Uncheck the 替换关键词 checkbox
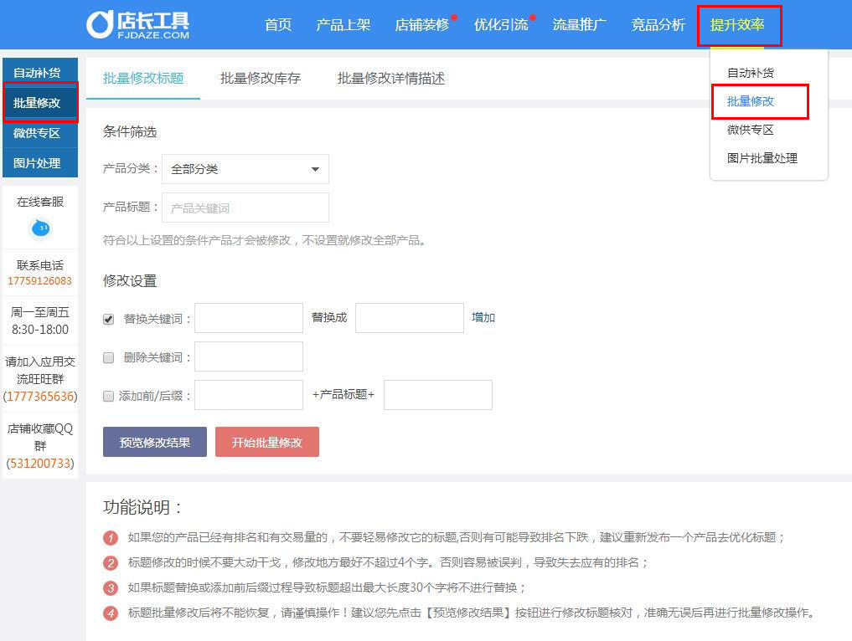Viewport: 852px width, 641px height. click(x=109, y=319)
